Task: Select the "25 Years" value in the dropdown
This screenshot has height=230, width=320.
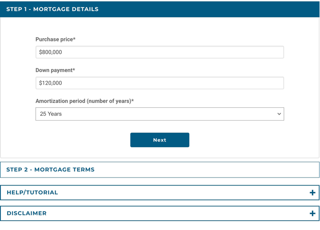Action: [51, 114]
